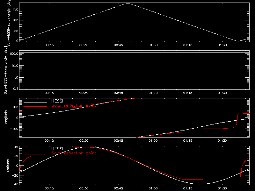This screenshot has height=191, width=255.
Task: Click "01:15" time label under Earth angle plot
Action: [188, 45]
